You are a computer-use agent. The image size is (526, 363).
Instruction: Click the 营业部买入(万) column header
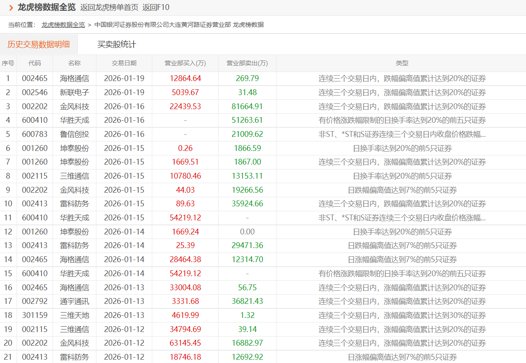coord(185,63)
